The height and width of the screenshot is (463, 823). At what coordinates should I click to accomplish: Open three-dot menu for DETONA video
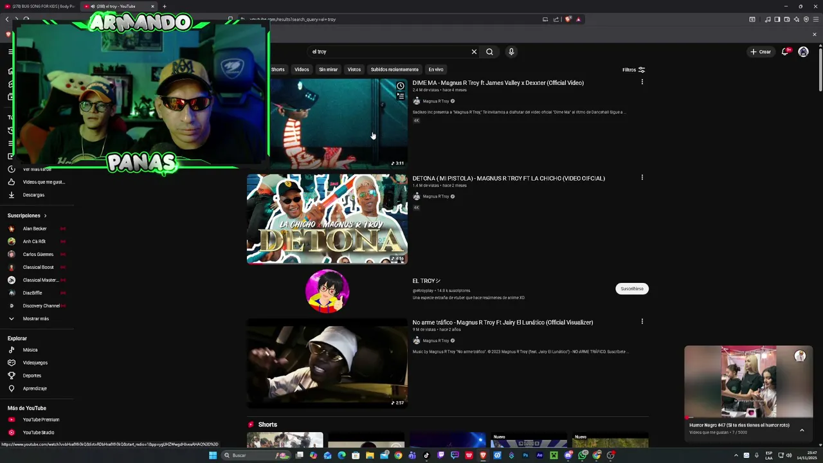click(x=642, y=177)
